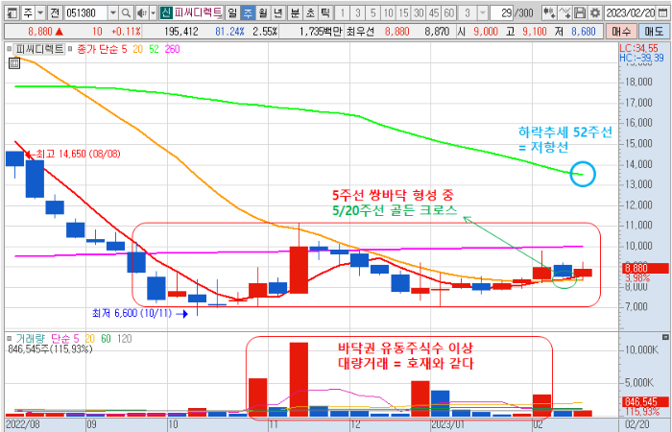
Task: Click the 전 toggle button
Action: [55, 12]
